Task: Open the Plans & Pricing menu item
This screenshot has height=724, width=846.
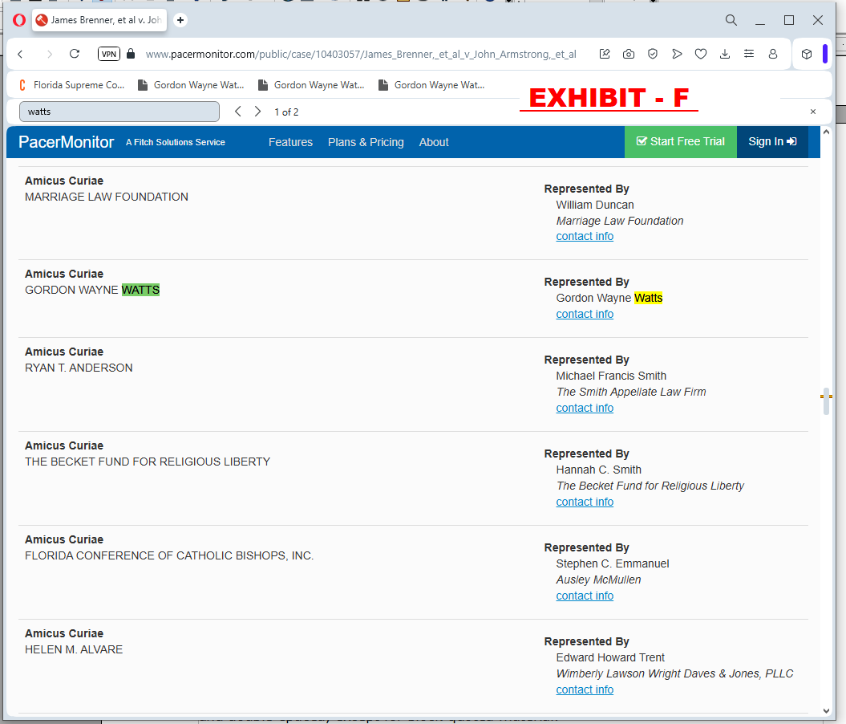Action: pyautogui.click(x=366, y=142)
